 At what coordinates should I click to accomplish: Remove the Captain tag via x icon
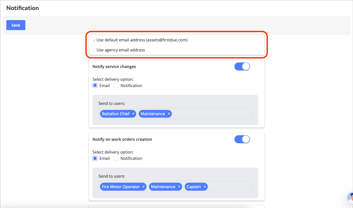point(205,187)
